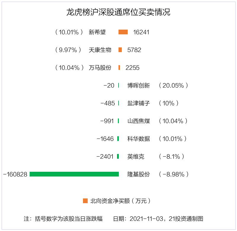Click the 山西焦煤 stock label
This screenshot has width=237, height=231.
139,121
